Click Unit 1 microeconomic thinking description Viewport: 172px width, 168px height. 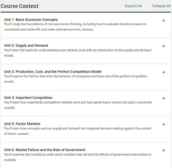pyautogui.click(x=75, y=27)
